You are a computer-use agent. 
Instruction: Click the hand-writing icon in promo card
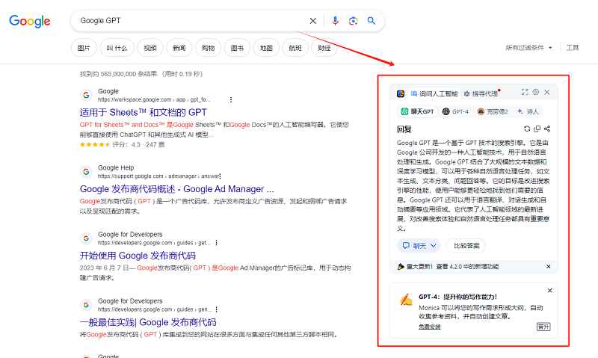point(406,300)
